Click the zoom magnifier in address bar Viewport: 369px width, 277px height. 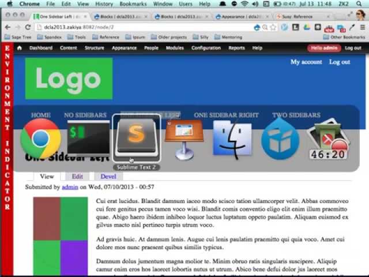[265, 28]
